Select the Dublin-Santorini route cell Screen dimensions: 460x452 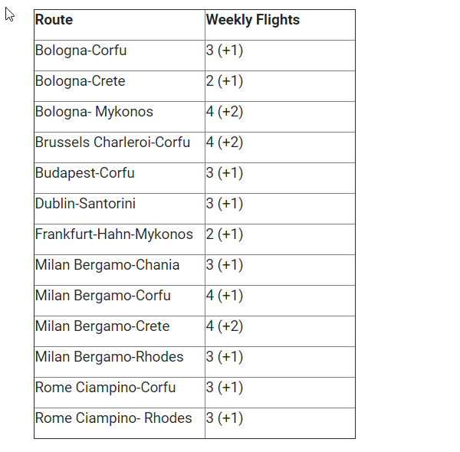point(120,208)
